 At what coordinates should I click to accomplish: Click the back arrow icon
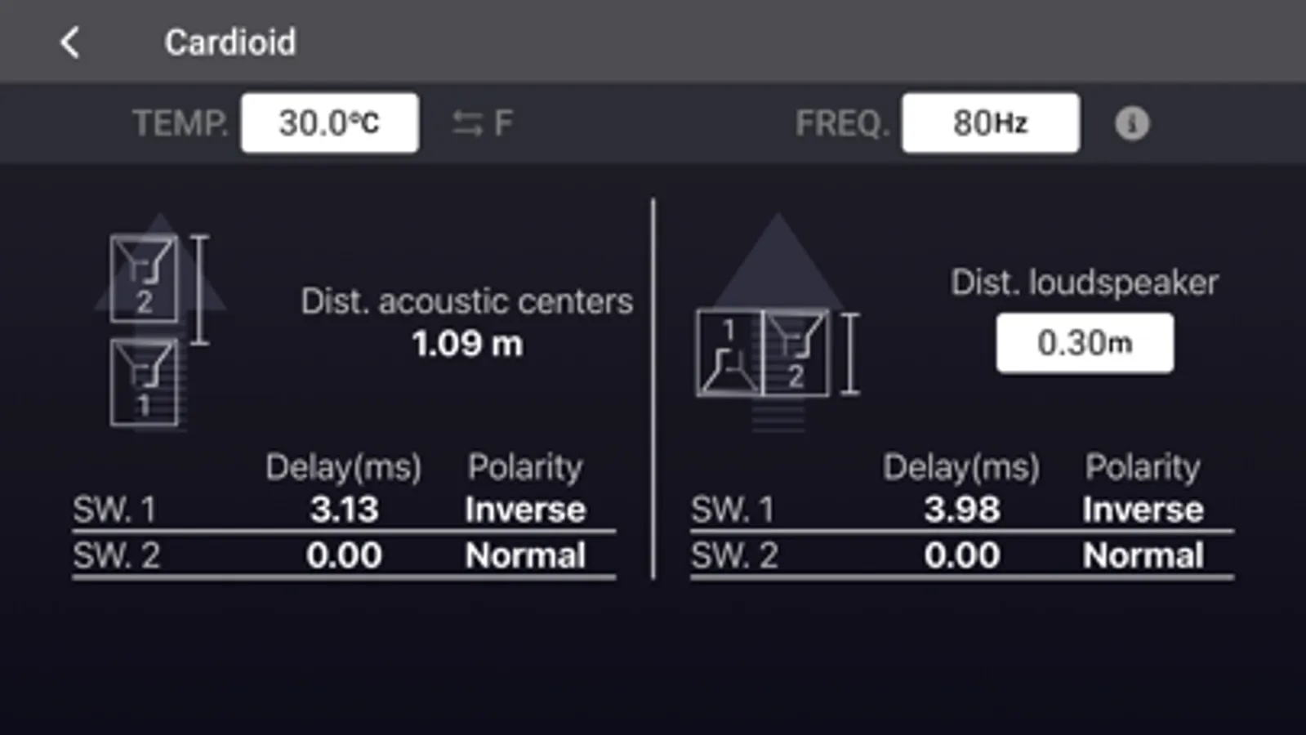[x=70, y=42]
